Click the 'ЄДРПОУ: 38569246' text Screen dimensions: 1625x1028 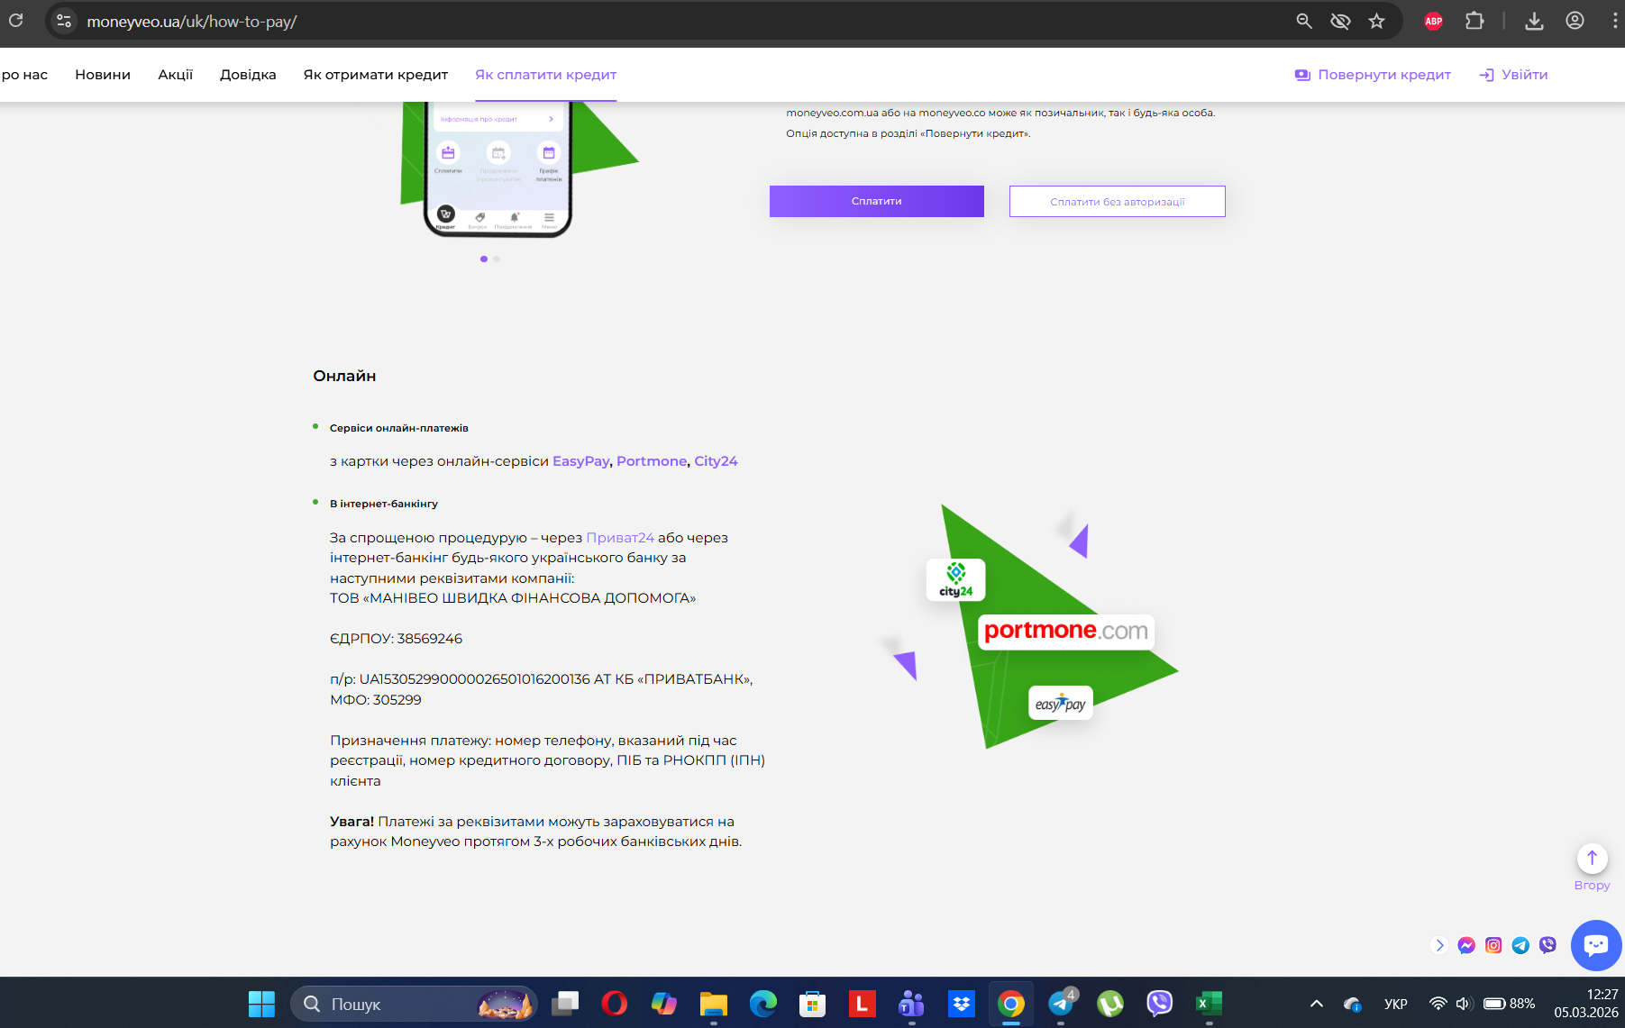point(396,639)
